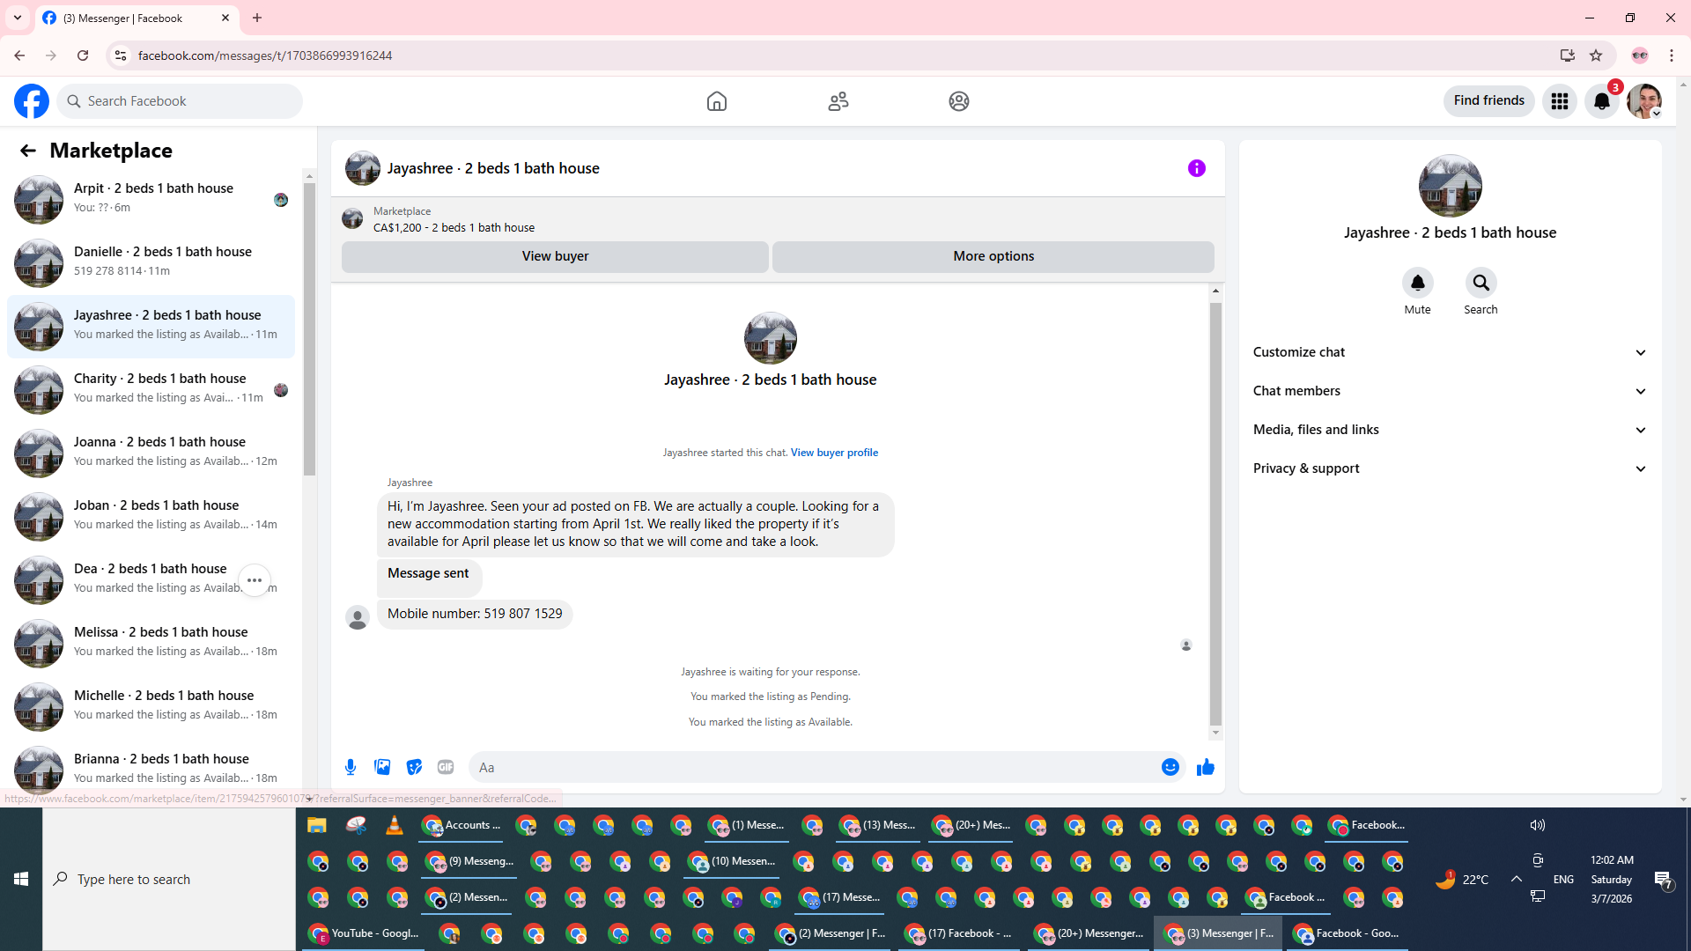Open the emoji picker in message box
1691x951 pixels.
pyautogui.click(x=1170, y=767)
